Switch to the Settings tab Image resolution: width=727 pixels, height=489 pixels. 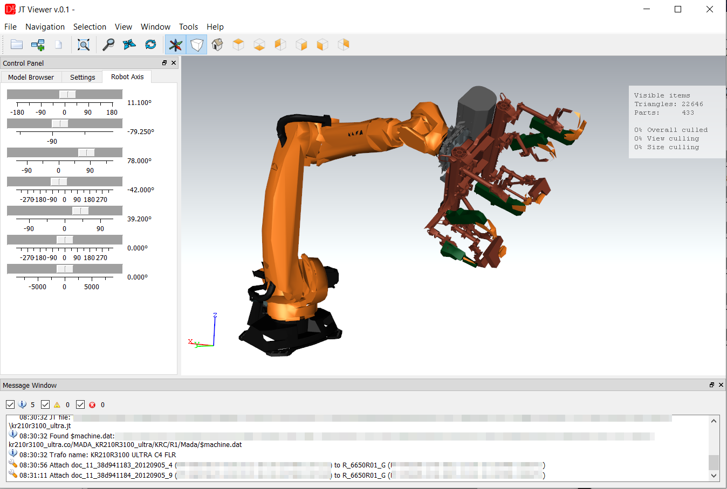(x=83, y=78)
